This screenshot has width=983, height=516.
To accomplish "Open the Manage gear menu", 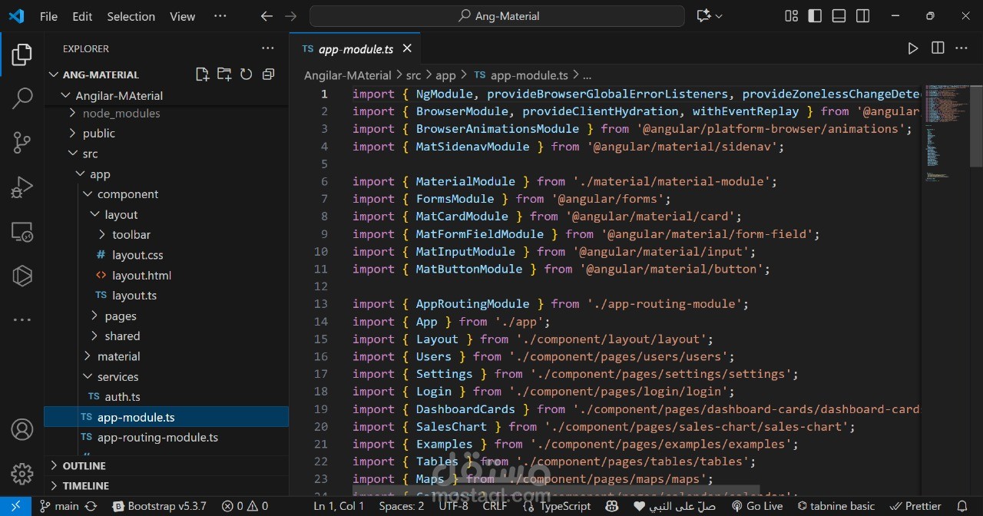I will [22, 474].
